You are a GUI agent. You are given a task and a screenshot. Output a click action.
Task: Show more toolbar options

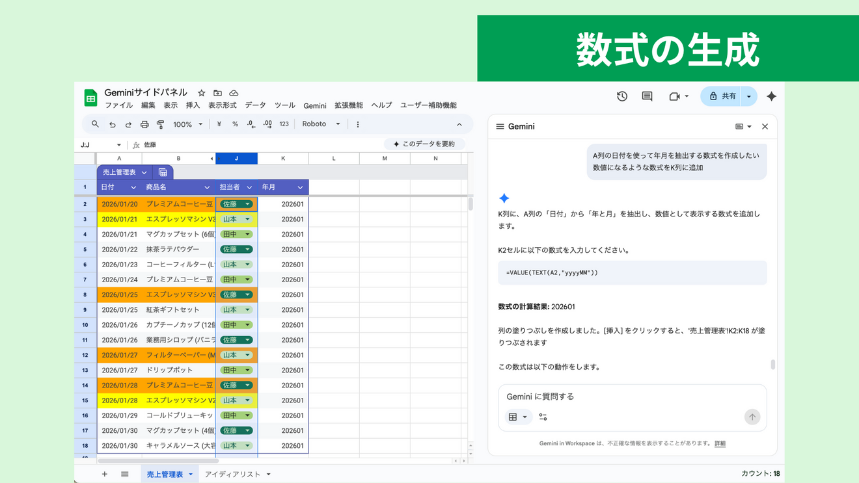coord(358,124)
